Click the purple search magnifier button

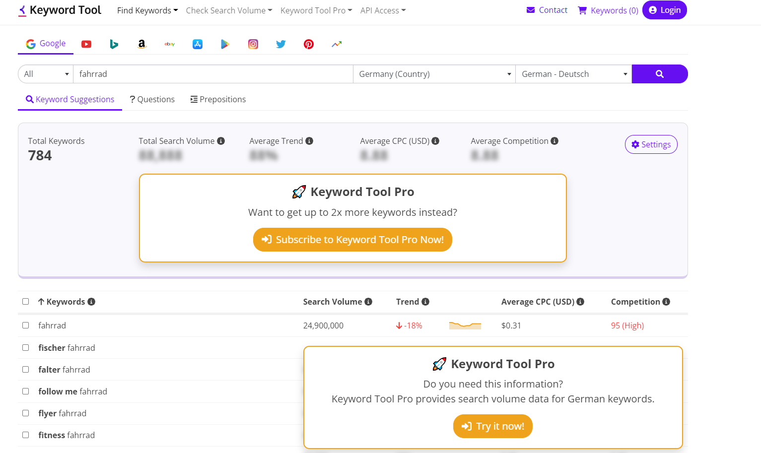tap(660, 74)
